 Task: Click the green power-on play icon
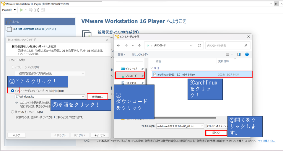[x=22, y=10]
